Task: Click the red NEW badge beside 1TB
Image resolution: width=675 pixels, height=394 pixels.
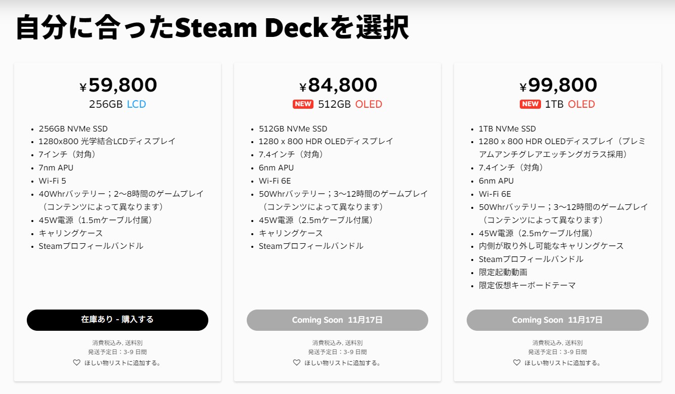Action: (x=530, y=104)
